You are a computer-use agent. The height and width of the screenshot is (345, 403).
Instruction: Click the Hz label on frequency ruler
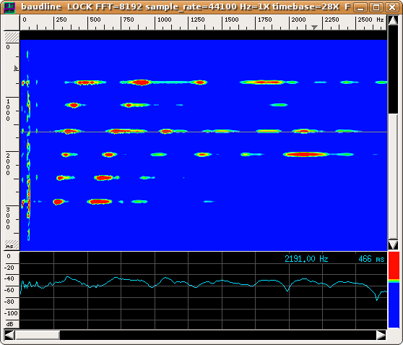coord(380,20)
